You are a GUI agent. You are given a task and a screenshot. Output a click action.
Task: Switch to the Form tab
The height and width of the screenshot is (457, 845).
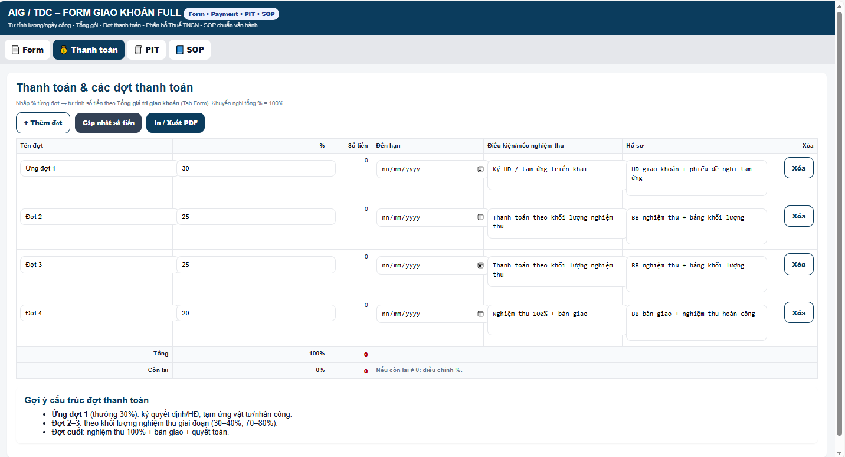pyautogui.click(x=27, y=50)
